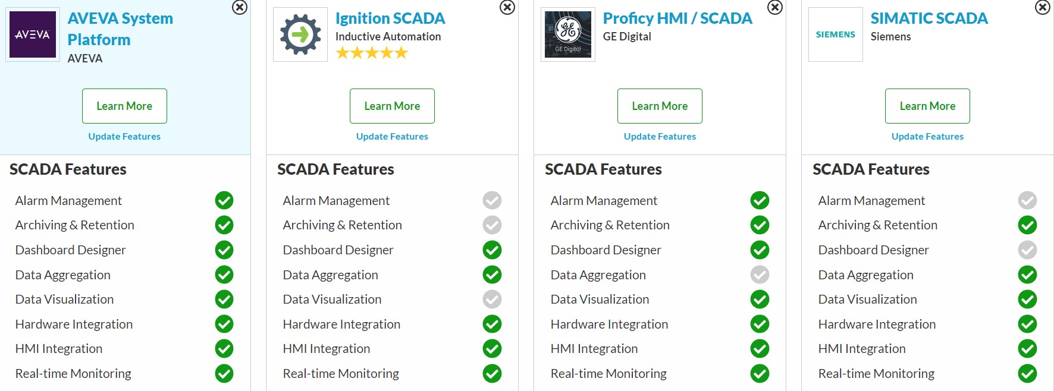Remove Ignition SCADA column via X icon
Viewport: 1054px width, 391px height.
[x=507, y=7]
